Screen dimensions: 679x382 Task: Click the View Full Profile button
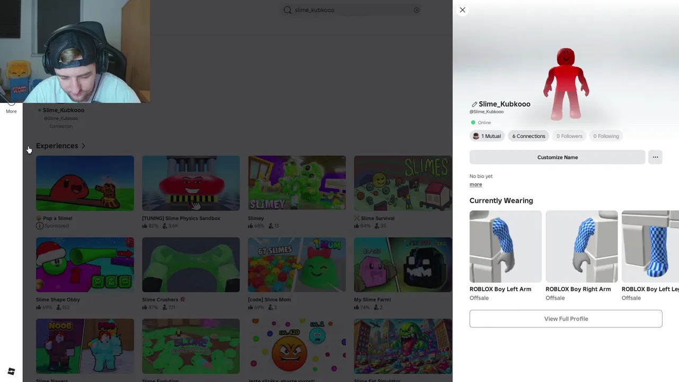565,319
